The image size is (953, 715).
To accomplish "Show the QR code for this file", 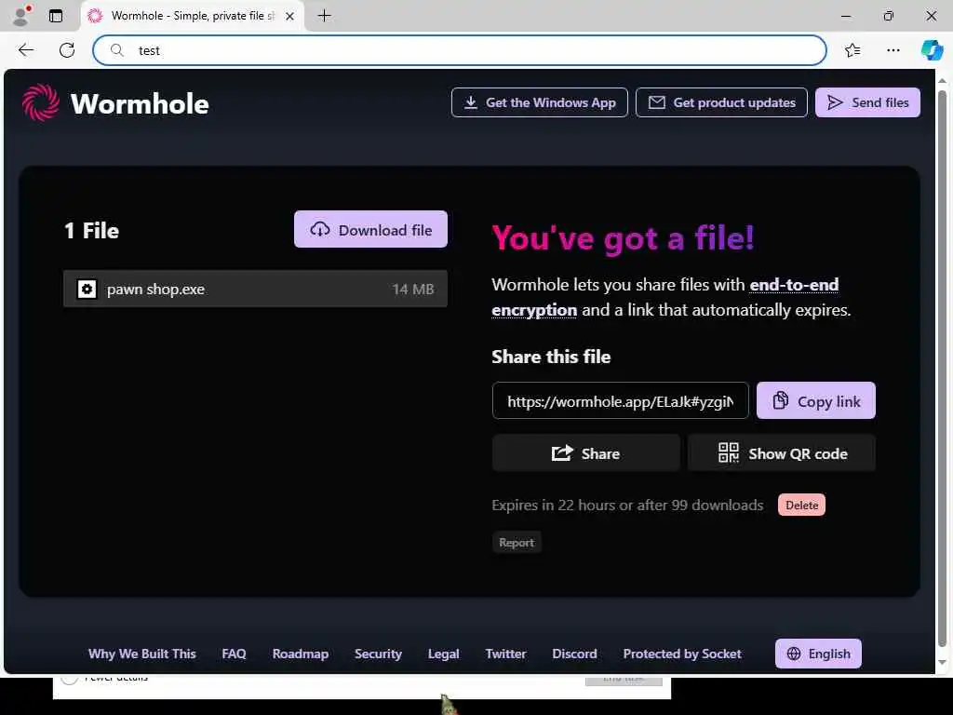I will (x=782, y=453).
